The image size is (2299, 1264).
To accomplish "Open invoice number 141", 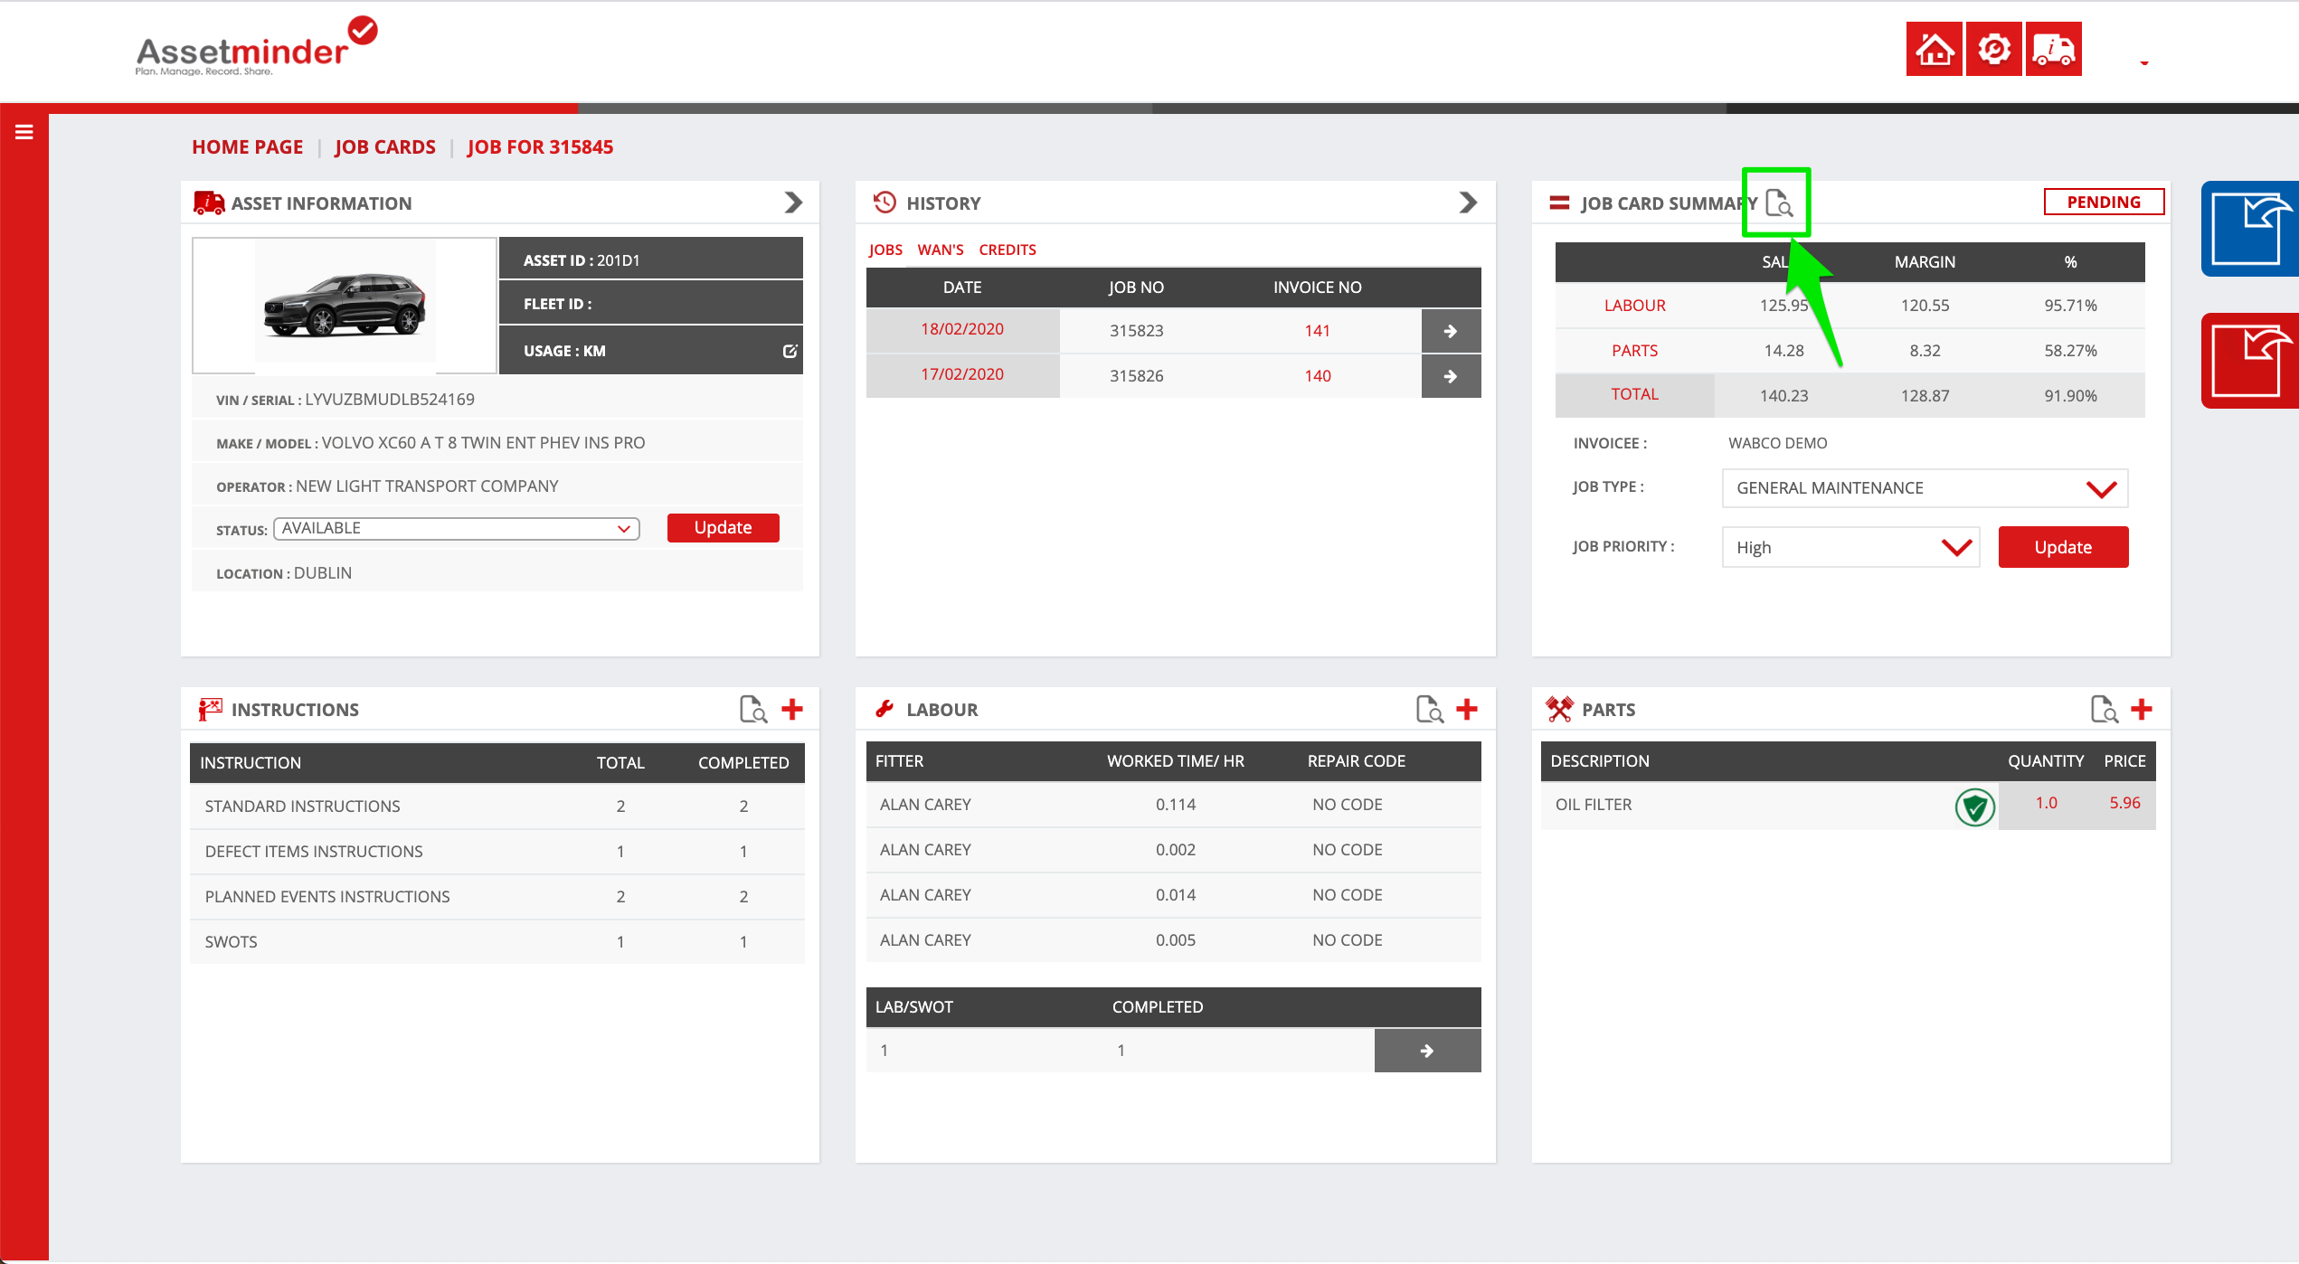I will pos(1317,331).
